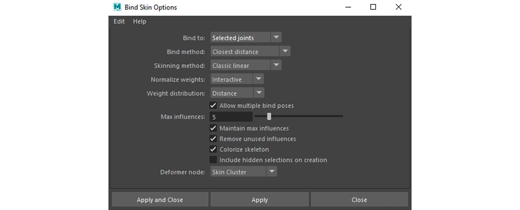Click the Max influences value field
The width and height of the screenshot is (520, 210).
231,117
